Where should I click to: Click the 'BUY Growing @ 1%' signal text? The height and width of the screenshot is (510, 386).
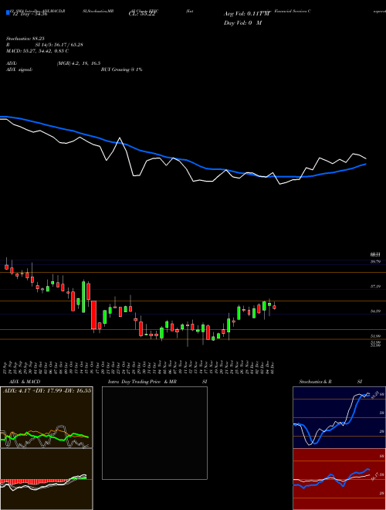[x=121, y=70]
